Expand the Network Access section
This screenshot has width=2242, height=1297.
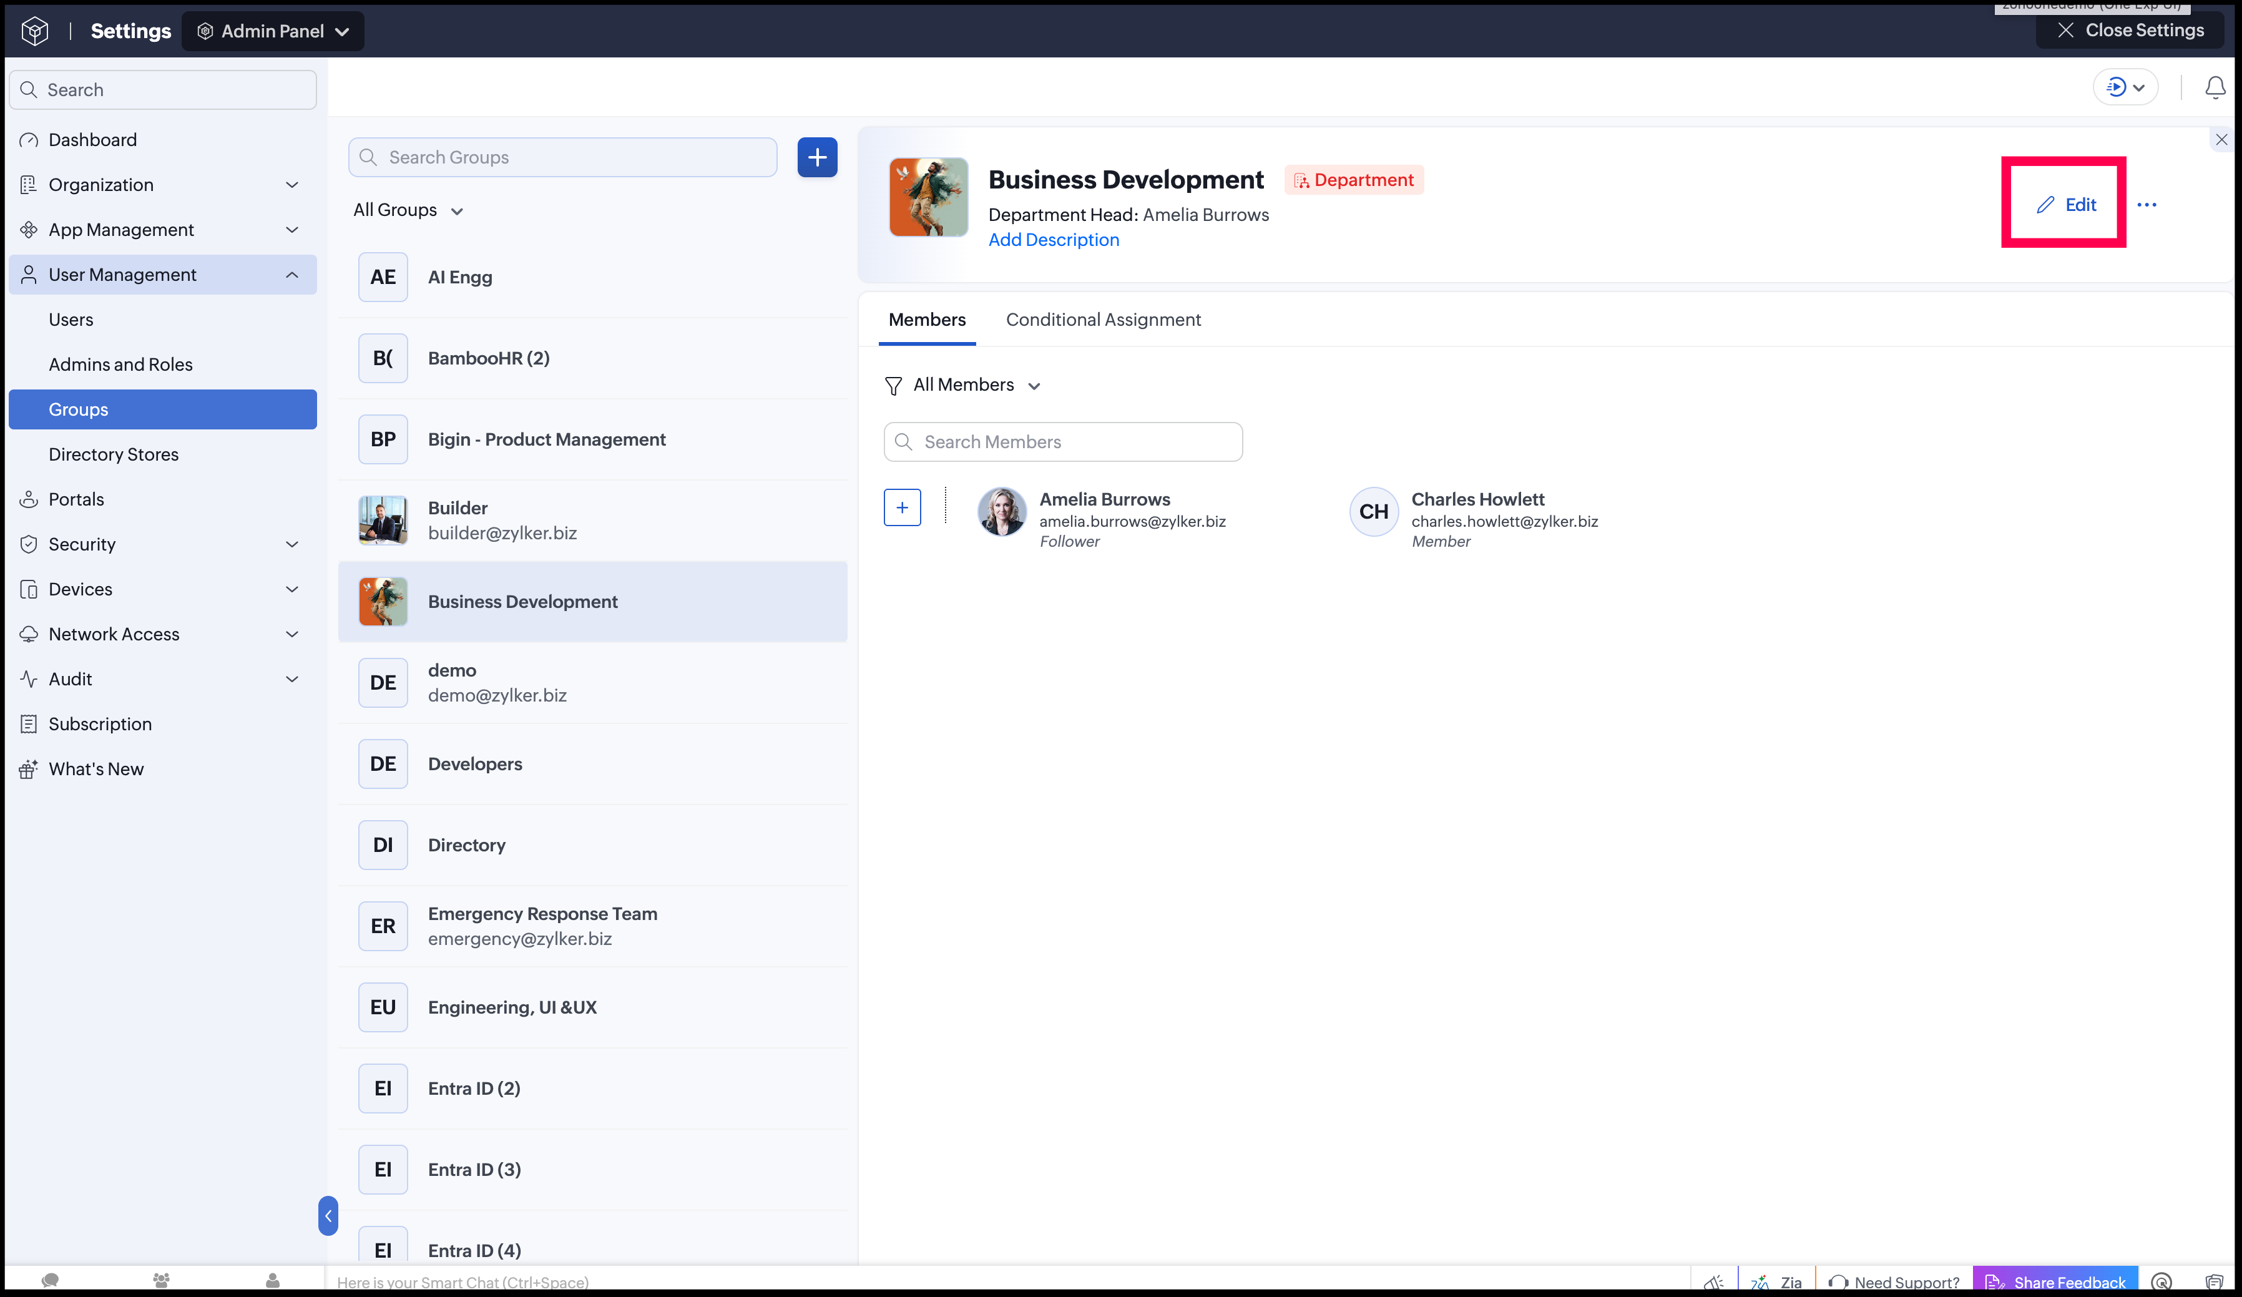pos(163,634)
